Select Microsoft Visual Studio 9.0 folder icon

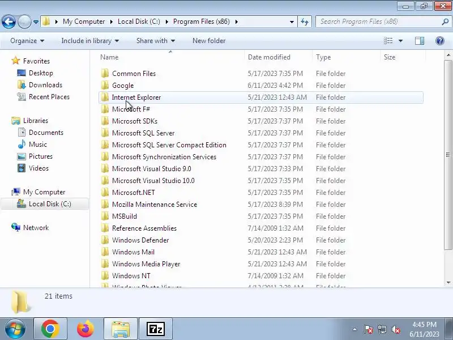point(105,168)
